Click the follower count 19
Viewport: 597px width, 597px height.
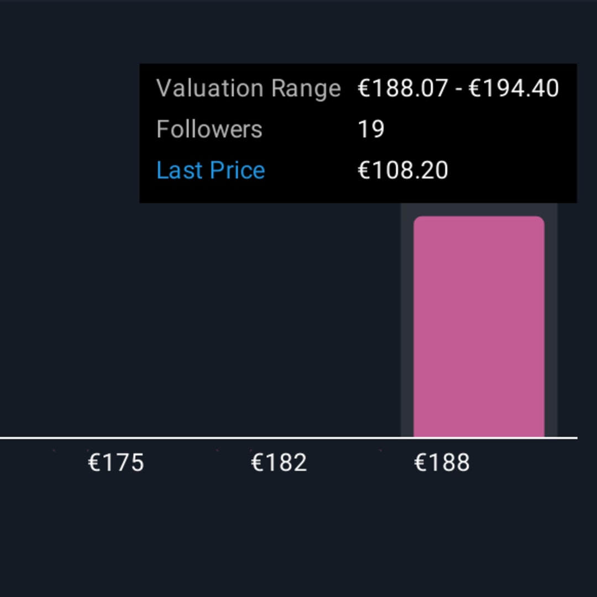click(371, 129)
